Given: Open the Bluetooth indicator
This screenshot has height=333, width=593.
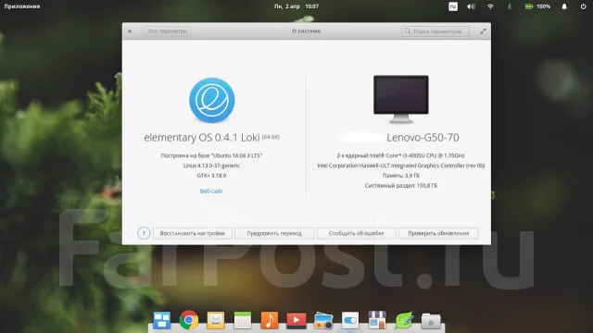Looking at the screenshot, I should tap(510, 6).
